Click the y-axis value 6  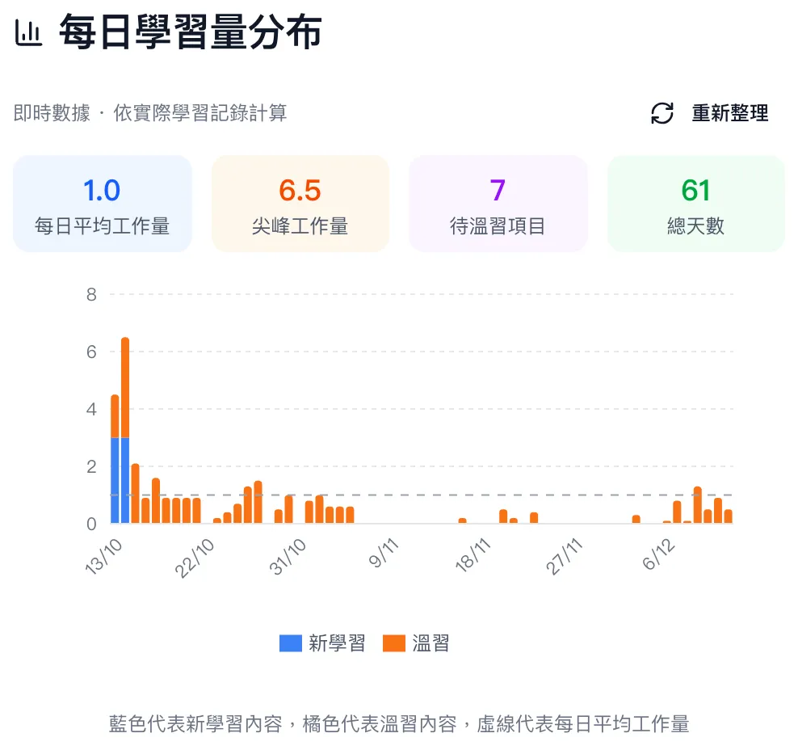(x=91, y=352)
